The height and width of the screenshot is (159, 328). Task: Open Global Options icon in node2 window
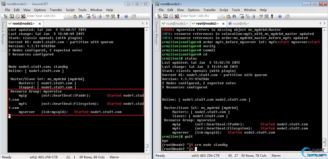(266, 16)
